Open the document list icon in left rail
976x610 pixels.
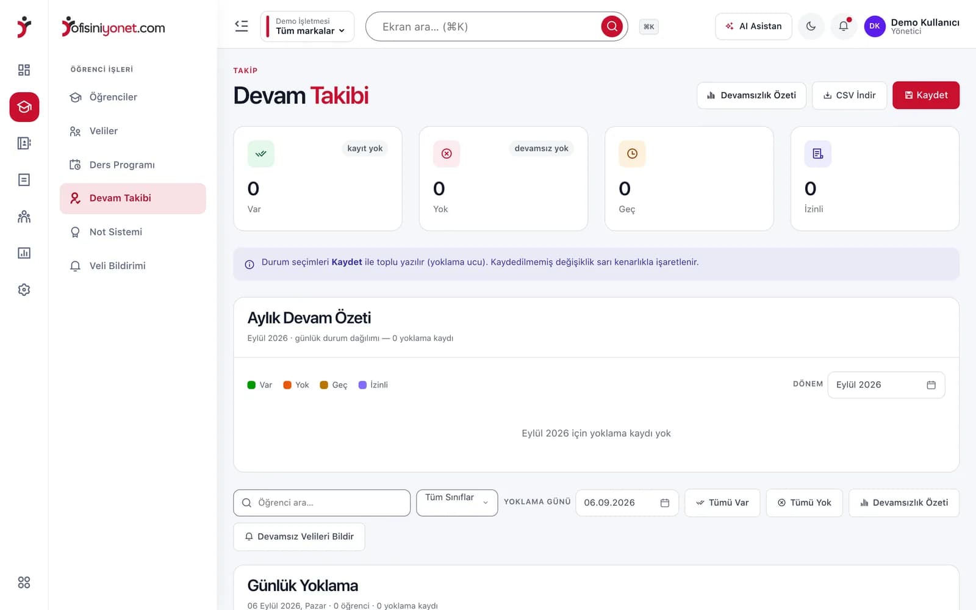(24, 180)
